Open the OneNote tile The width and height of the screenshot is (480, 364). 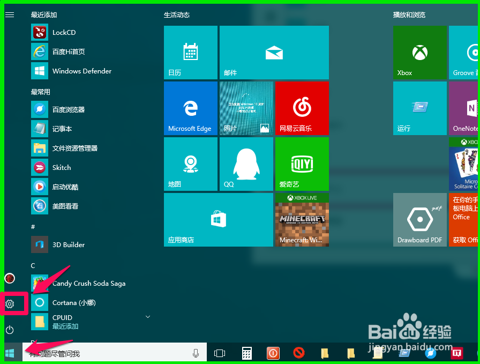coord(463,108)
